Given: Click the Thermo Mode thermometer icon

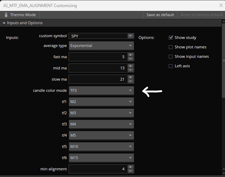Looking at the screenshot, I should (x=6, y=15).
